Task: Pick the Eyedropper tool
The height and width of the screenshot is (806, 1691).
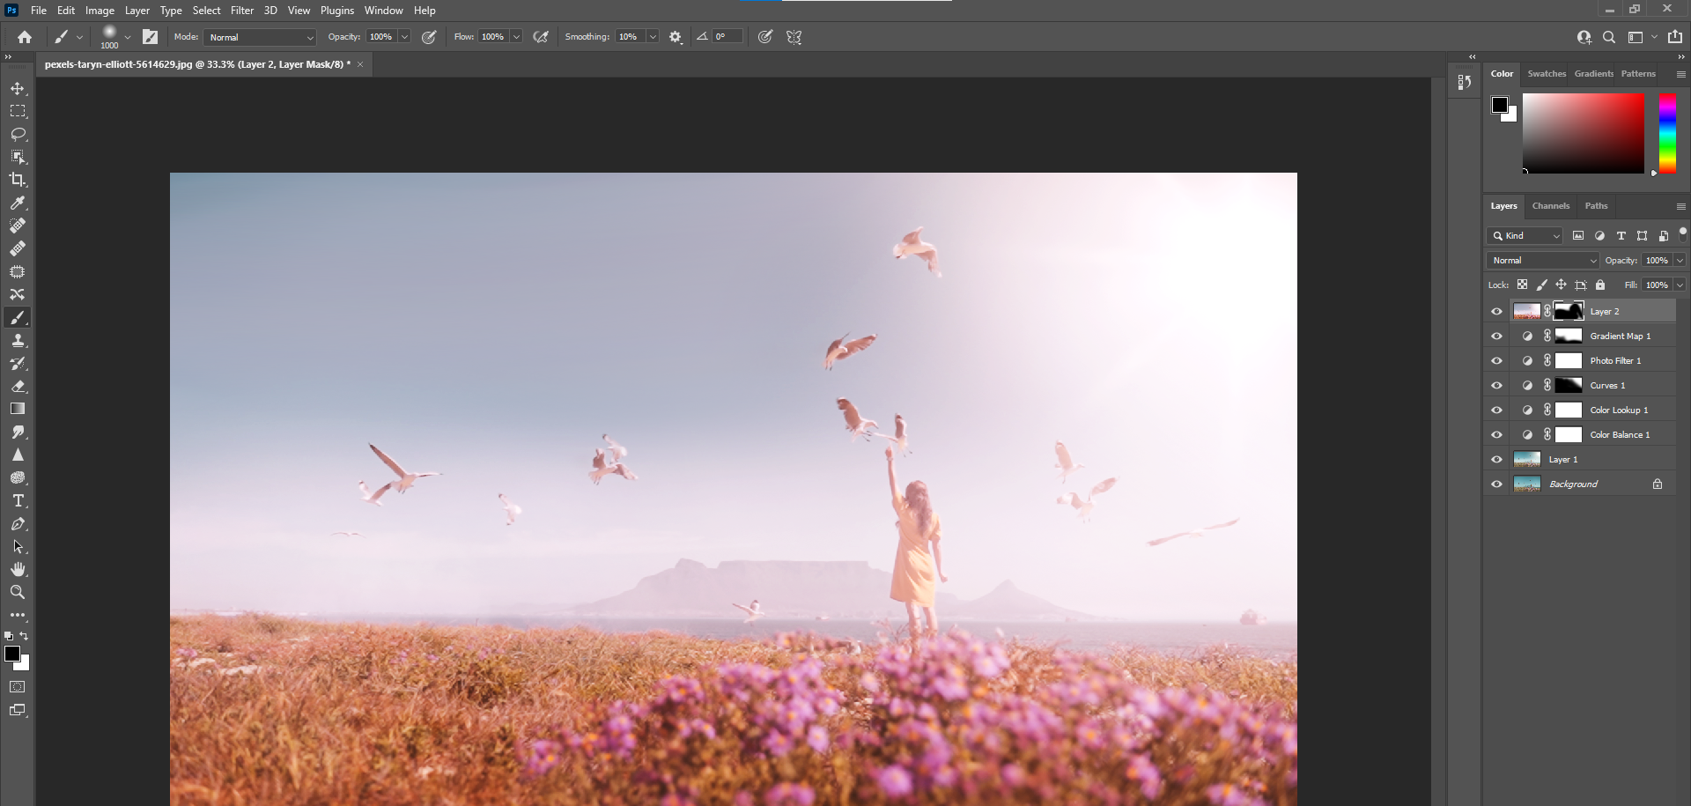Action: [x=18, y=203]
